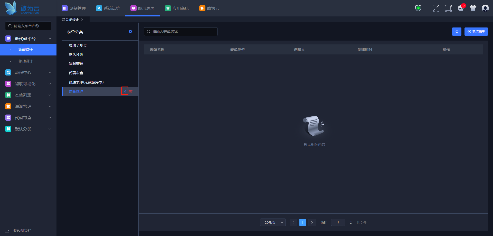The image size is (493, 236).
Task: Open the messages notification icon
Action: (461, 8)
